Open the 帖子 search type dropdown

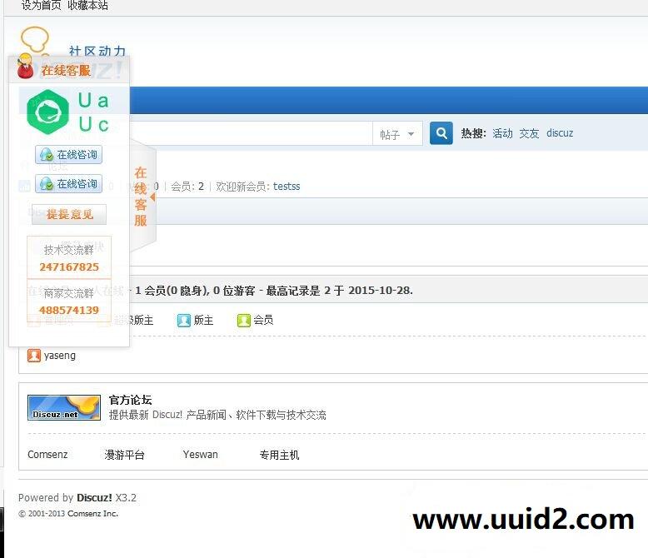(x=397, y=134)
